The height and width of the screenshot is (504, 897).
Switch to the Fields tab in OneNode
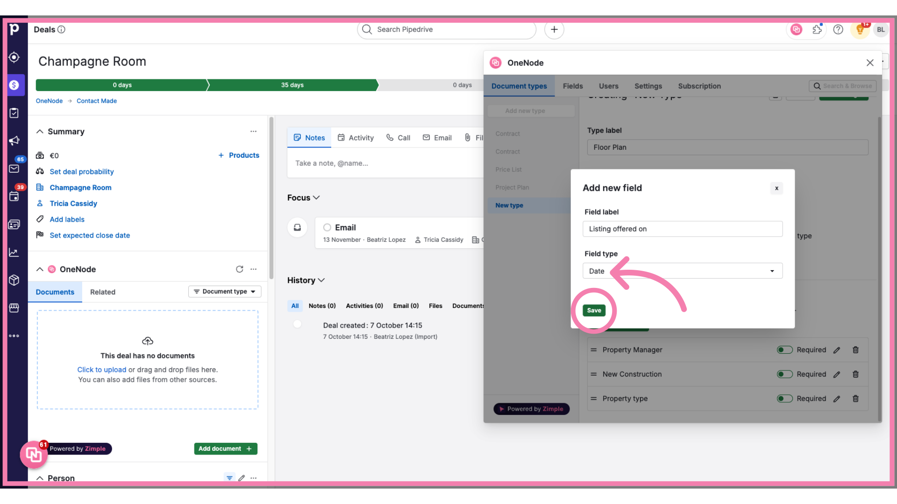point(572,86)
